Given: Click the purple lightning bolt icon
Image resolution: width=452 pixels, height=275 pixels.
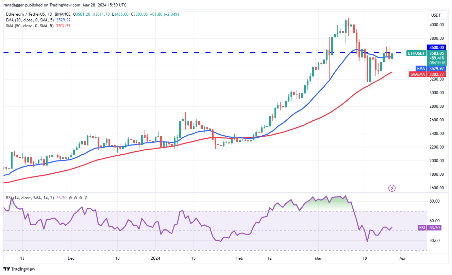Looking at the screenshot, I should point(392,188).
